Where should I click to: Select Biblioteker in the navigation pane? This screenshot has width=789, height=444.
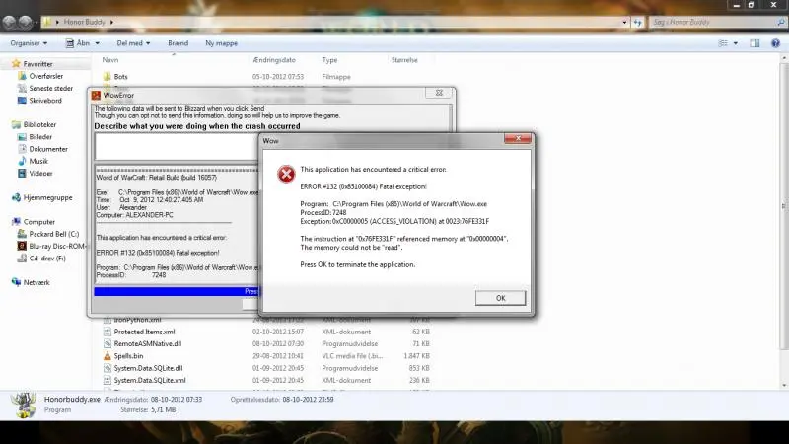(x=39, y=124)
